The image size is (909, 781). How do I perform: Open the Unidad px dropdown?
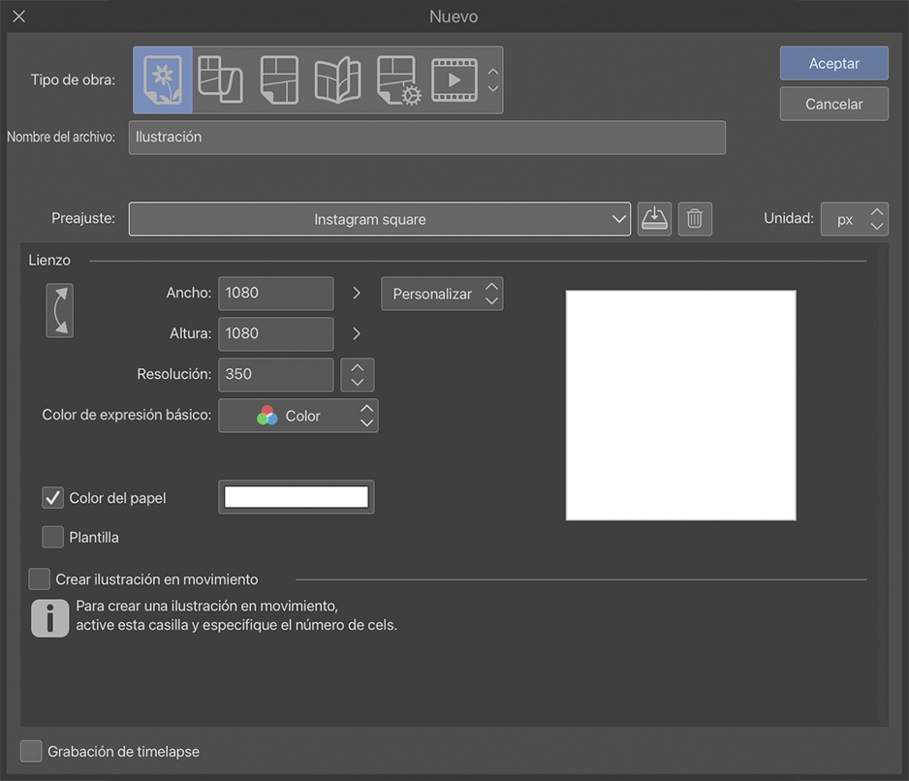pos(854,220)
